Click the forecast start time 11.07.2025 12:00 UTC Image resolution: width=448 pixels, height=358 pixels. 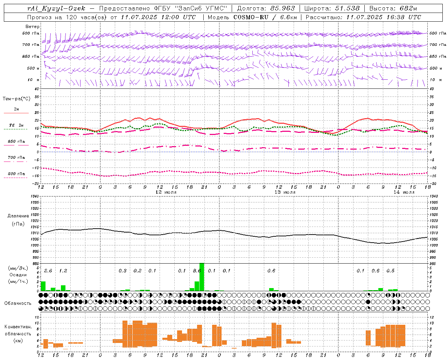click(158, 17)
